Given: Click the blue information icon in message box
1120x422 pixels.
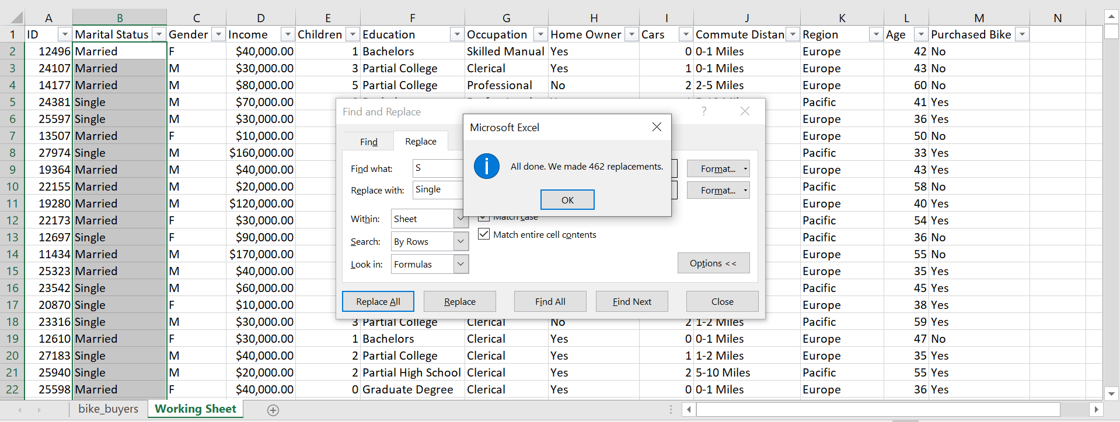Looking at the screenshot, I should click(x=486, y=166).
